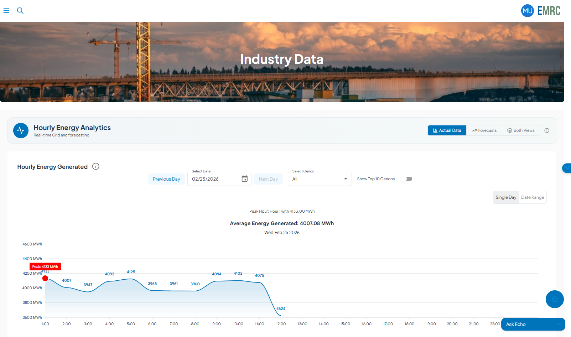Open the Select Date calendar picker
The image size is (571, 337).
pos(244,179)
